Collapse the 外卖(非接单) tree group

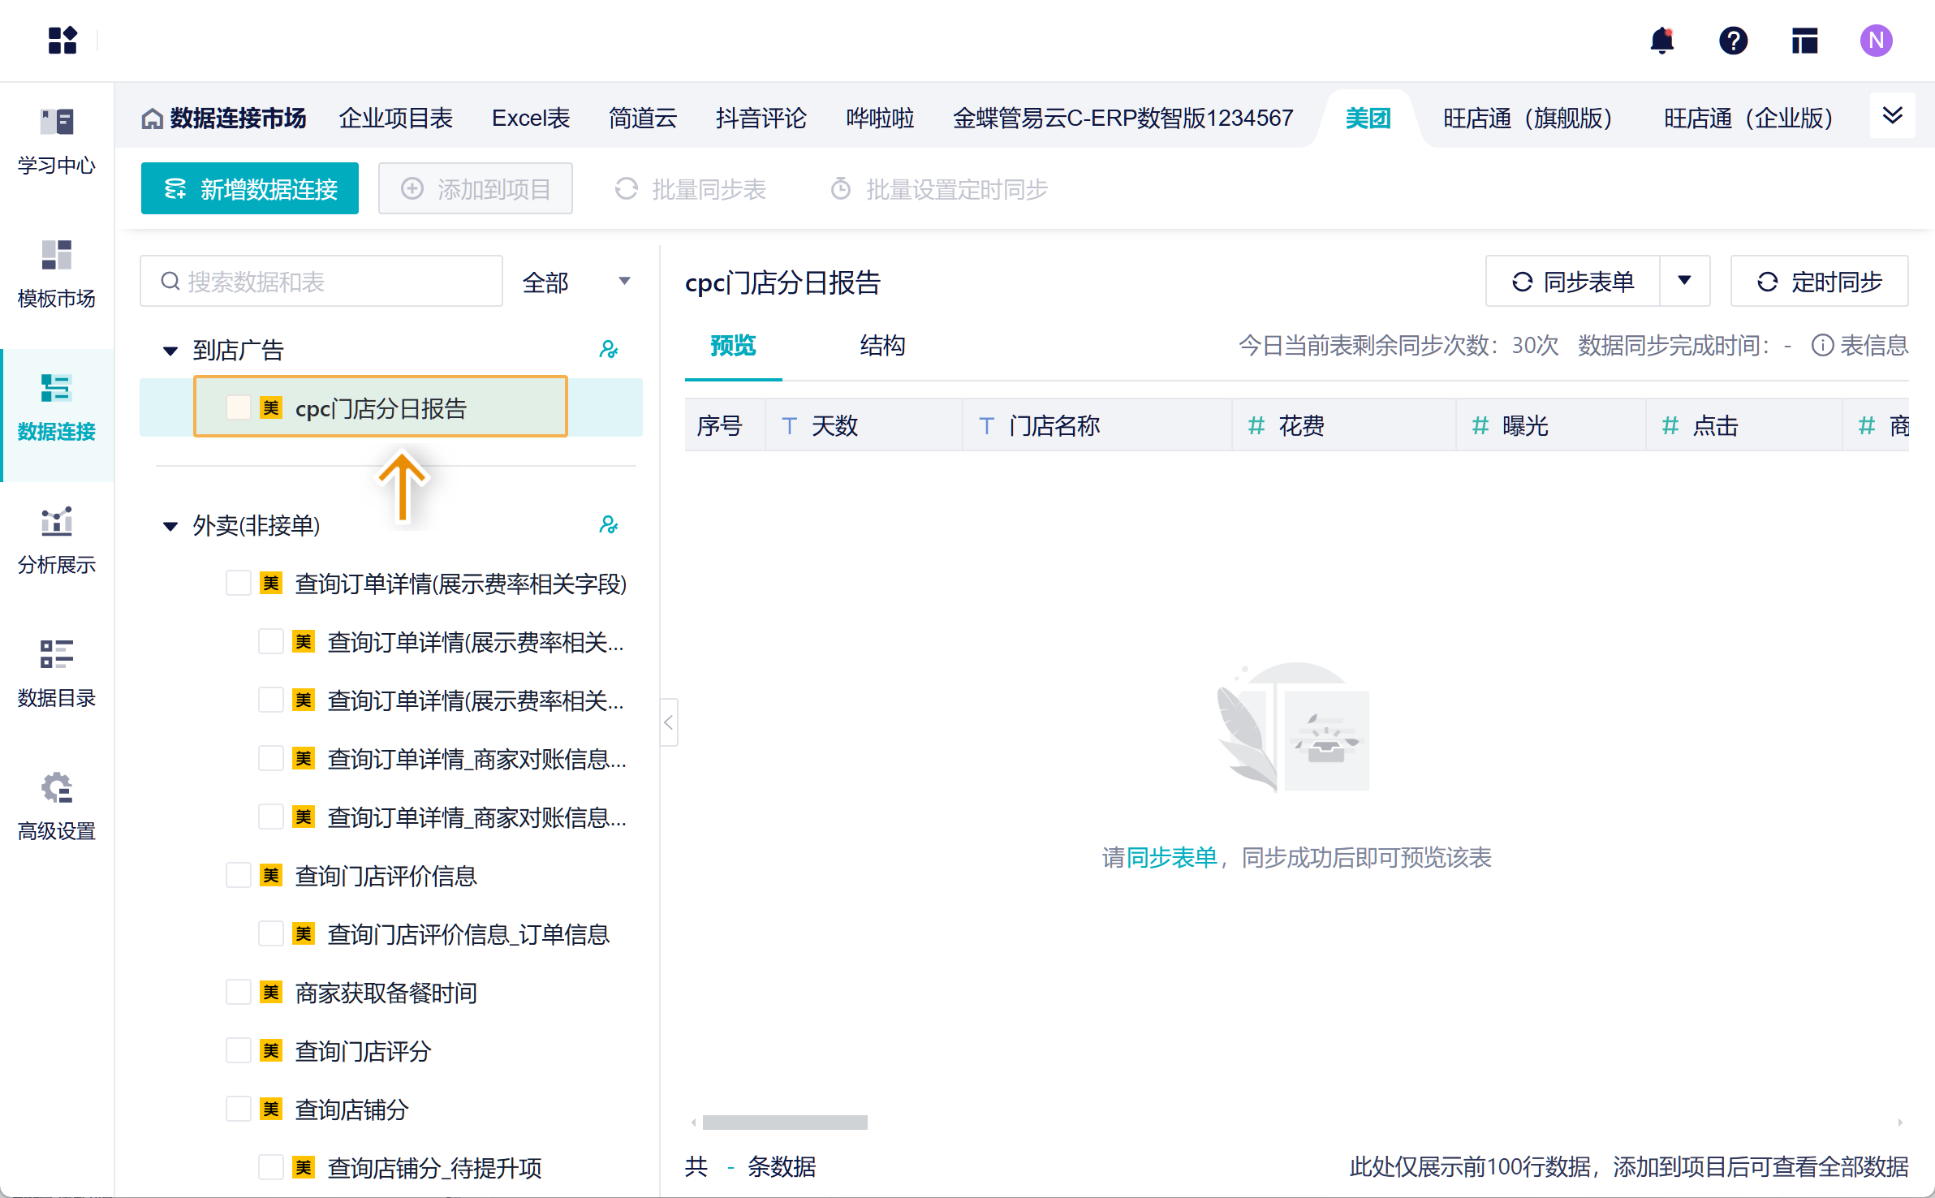pyautogui.click(x=170, y=526)
